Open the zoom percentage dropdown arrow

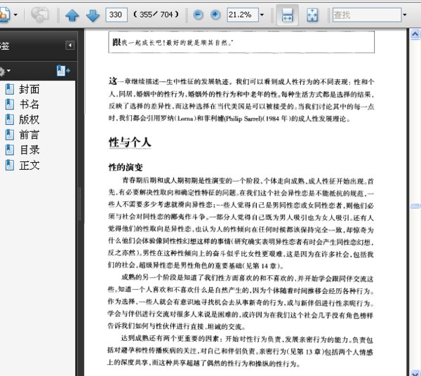(262, 15)
